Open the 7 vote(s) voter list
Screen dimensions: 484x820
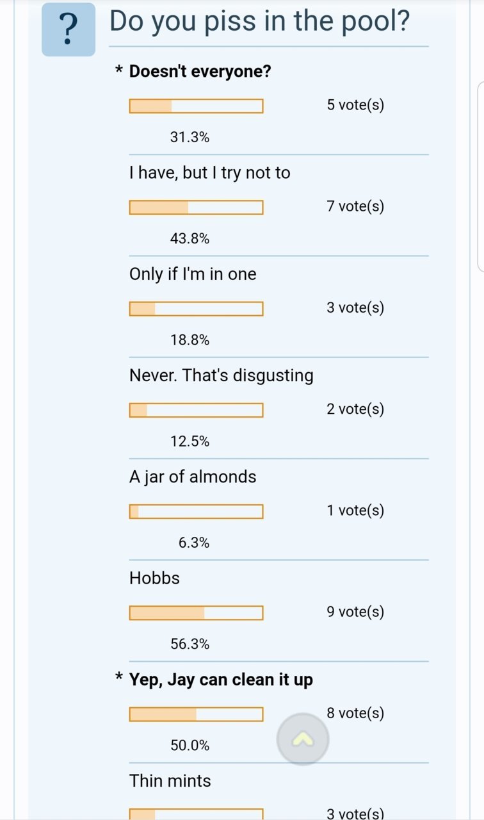[355, 206]
